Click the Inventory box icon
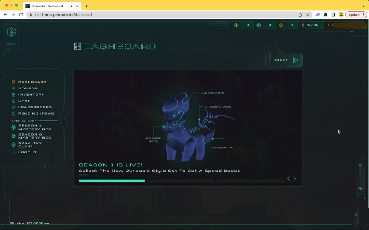This screenshot has height=230, width=369. point(13,94)
